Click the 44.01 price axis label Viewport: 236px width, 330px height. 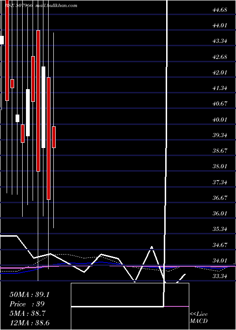click(220, 25)
